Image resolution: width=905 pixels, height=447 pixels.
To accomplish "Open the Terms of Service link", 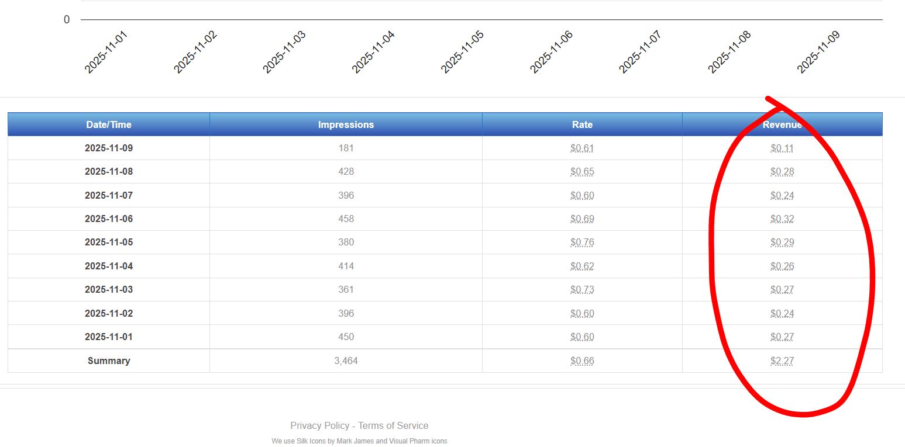I will tap(393, 425).
